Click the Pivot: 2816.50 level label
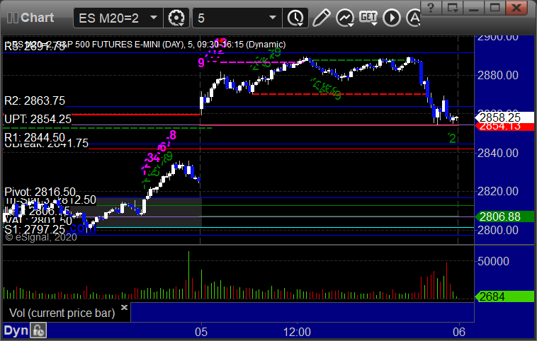 click(40, 192)
